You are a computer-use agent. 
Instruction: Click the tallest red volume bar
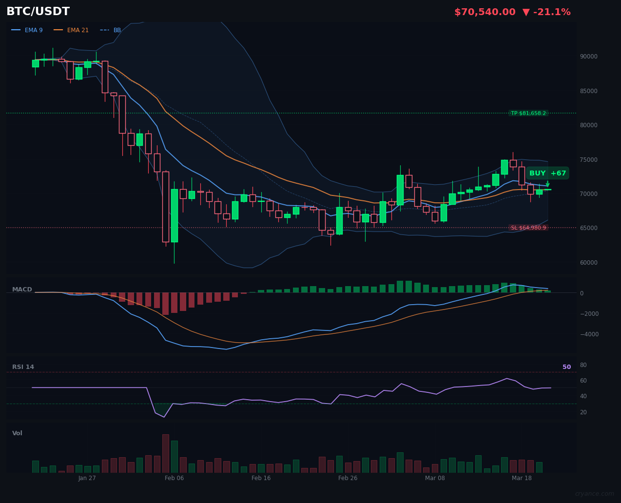tap(165, 453)
